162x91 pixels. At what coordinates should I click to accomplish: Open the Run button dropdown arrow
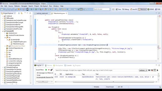coord(38,9)
